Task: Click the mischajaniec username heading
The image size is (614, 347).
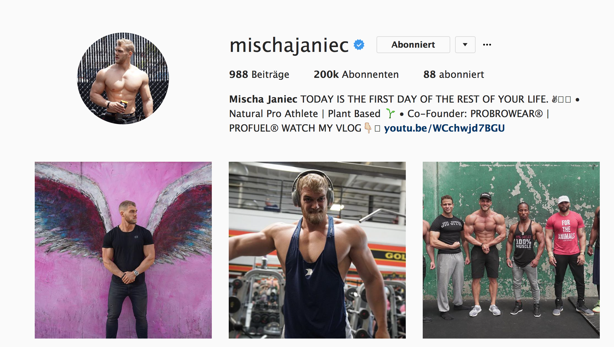Action: [289, 45]
